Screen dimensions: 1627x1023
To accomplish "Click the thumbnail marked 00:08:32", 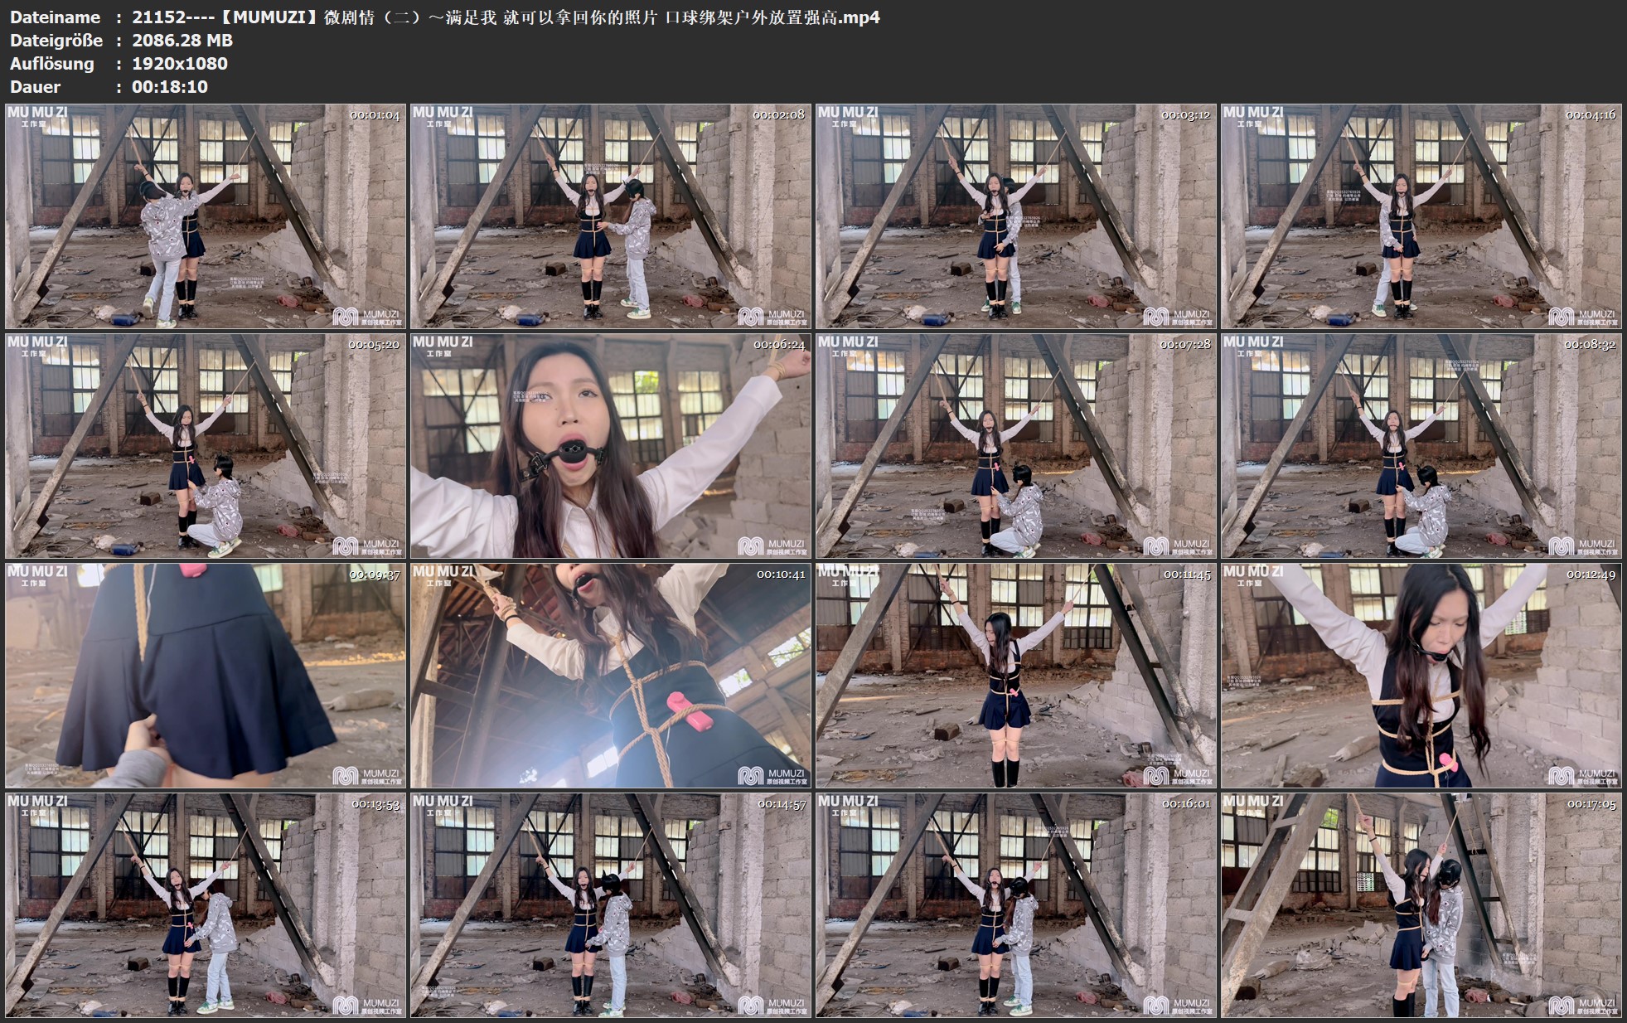I will pyautogui.click(x=1421, y=446).
